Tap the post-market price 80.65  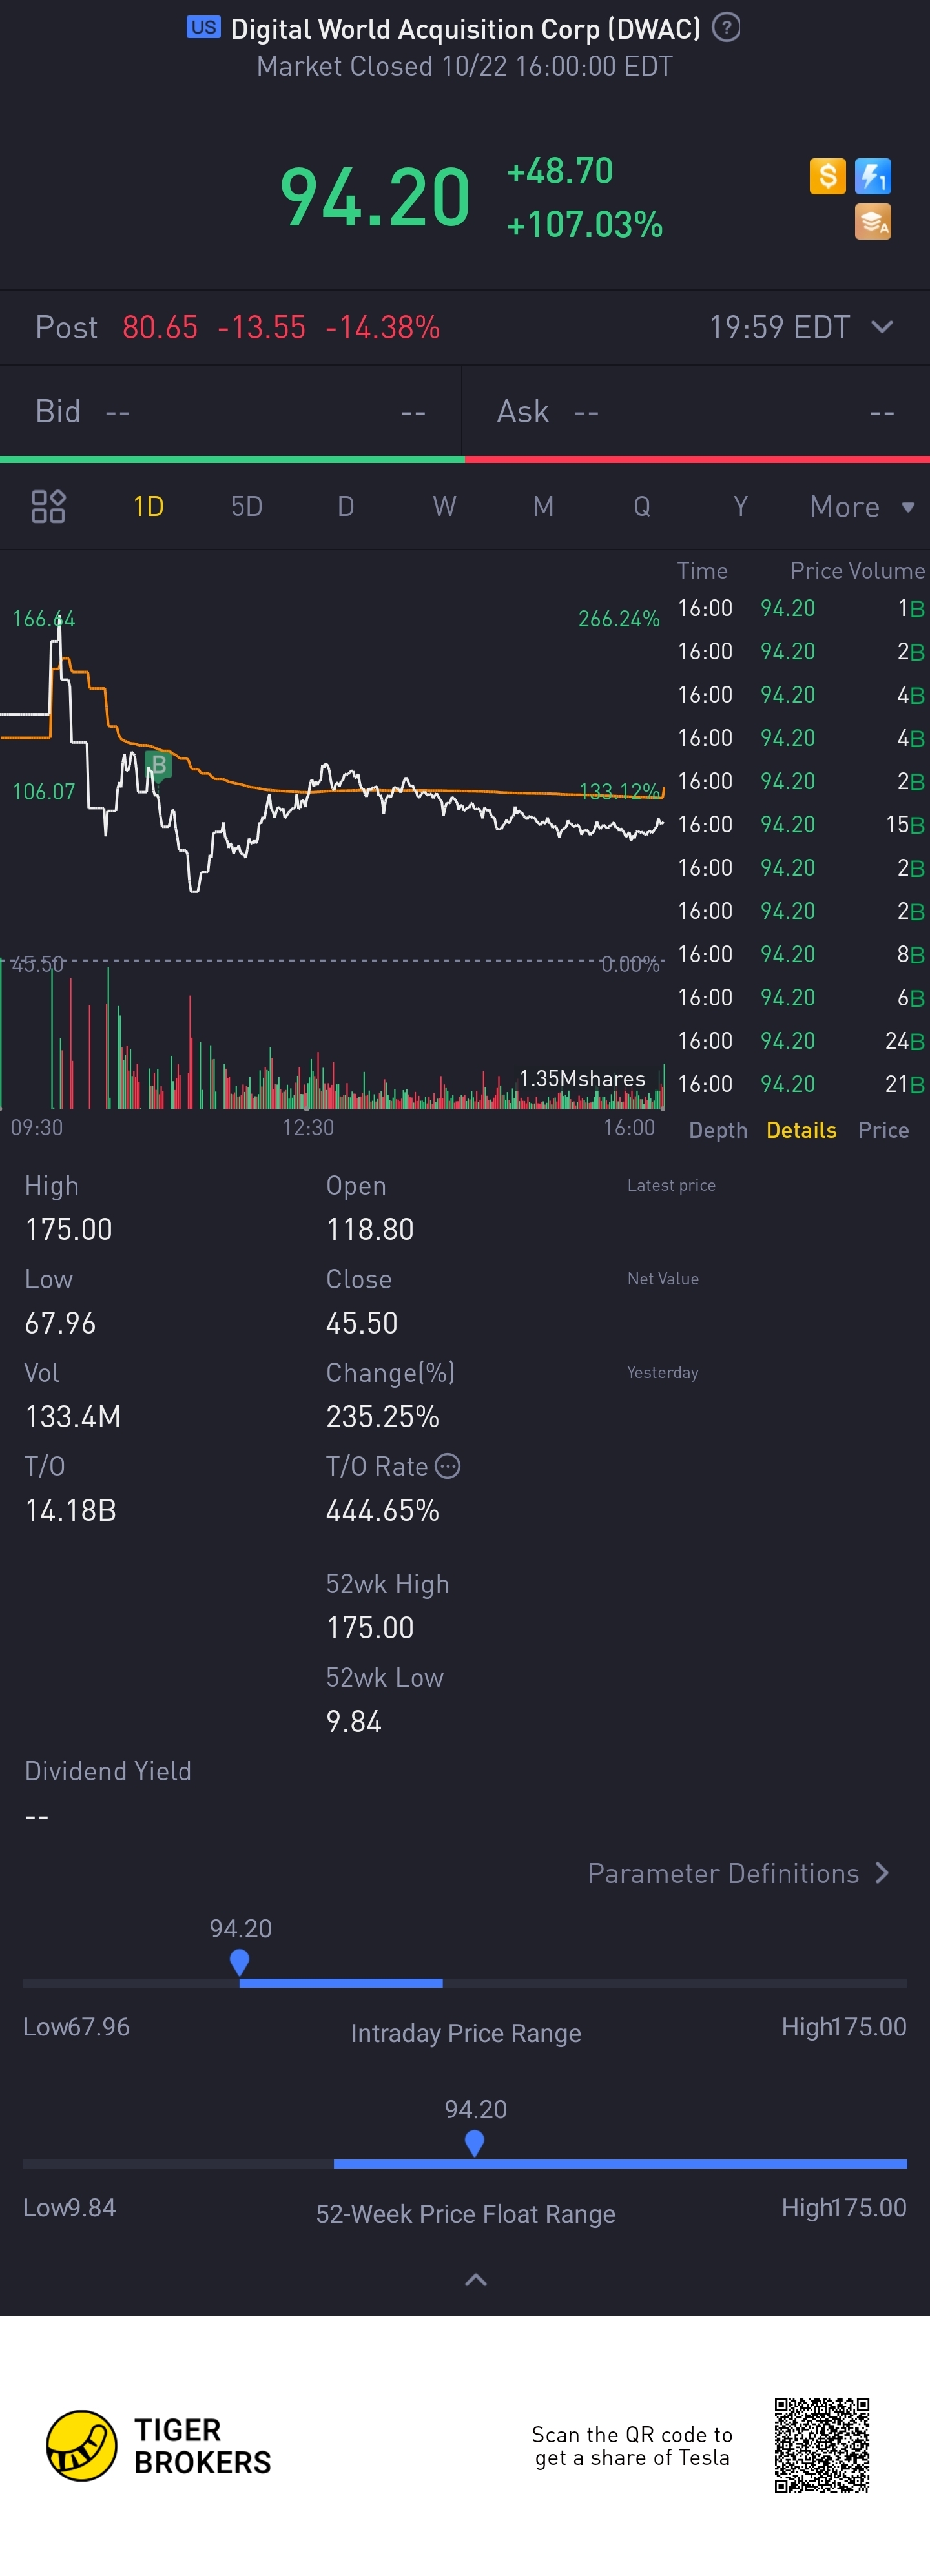pos(160,327)
